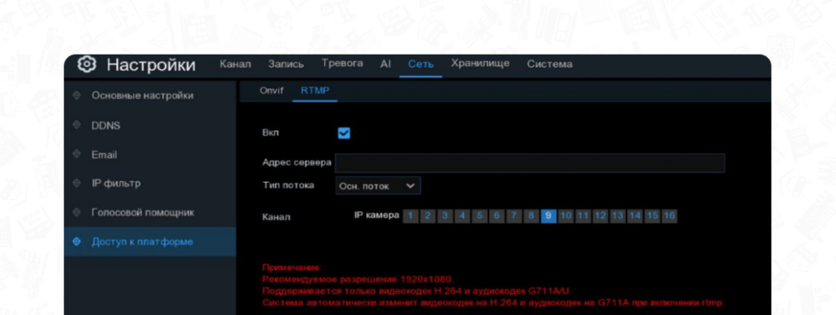Click the diamond icon beside Email

click(77, 154)
